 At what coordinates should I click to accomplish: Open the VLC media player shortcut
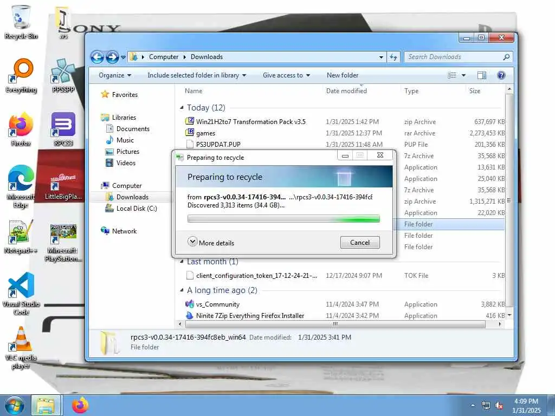(21, 348)
